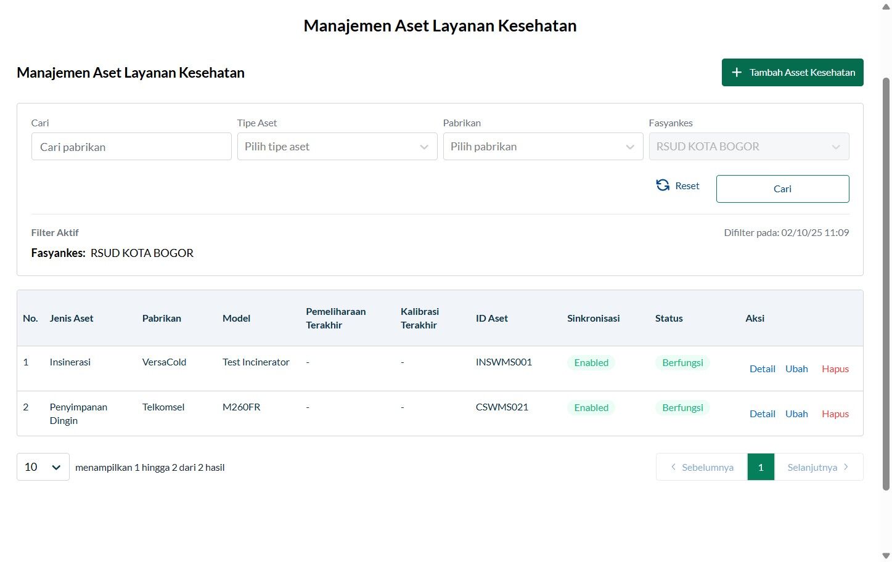Viewport: 892px width, 562px height.
Task: Click the right arrow beside Selanjutnya
Action: tap(846, 467)
